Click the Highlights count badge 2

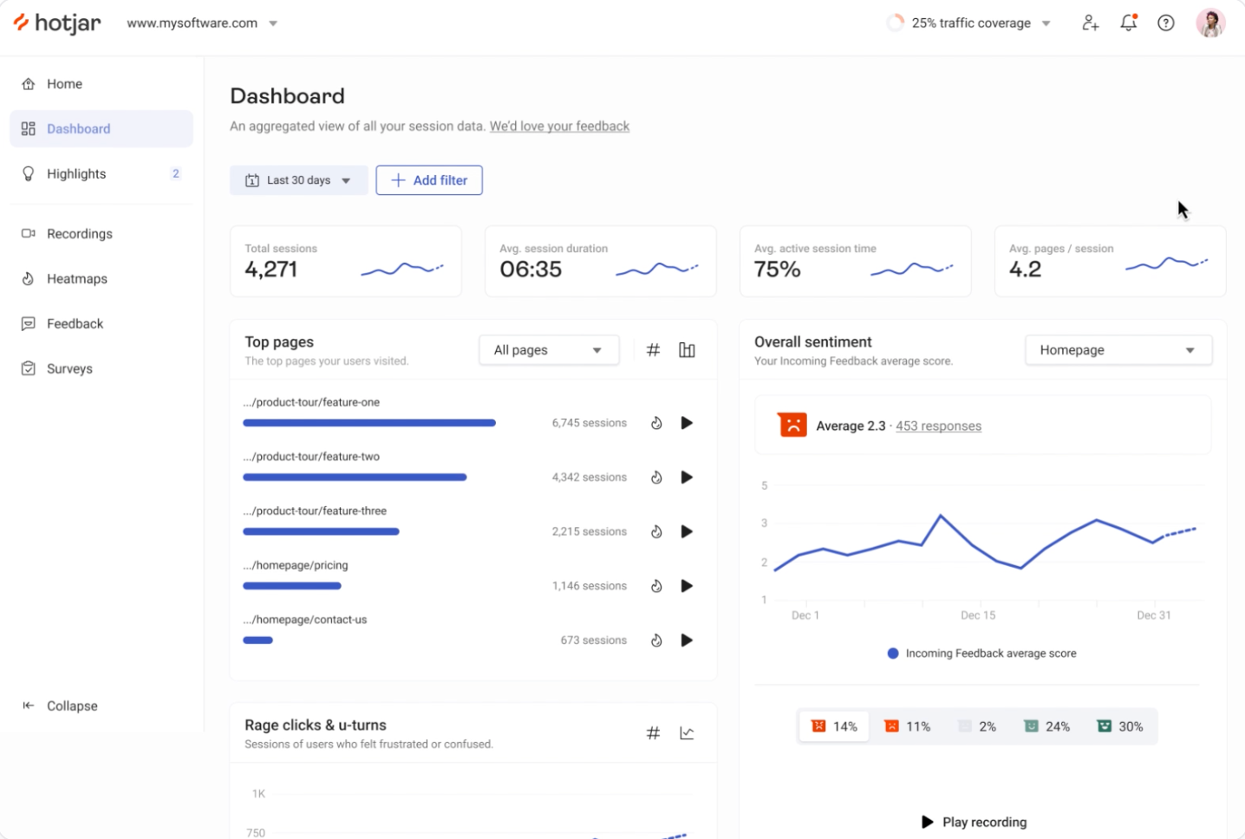[176, 174]
